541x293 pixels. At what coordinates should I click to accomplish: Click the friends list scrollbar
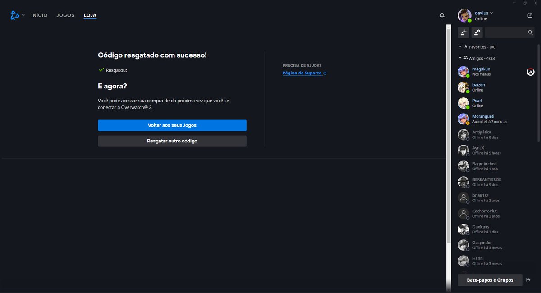point(538,92)
